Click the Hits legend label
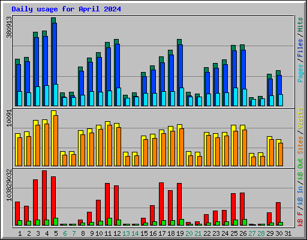Image resolution: width=307 pixels, height=240 pixels. tap(300, 25)
